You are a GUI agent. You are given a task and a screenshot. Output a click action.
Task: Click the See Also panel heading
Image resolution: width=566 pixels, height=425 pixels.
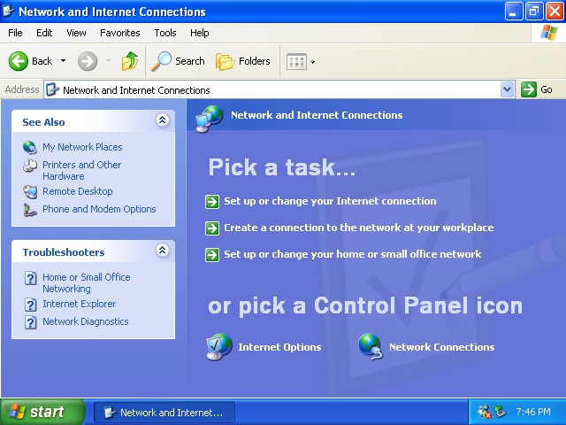(43, 122)
